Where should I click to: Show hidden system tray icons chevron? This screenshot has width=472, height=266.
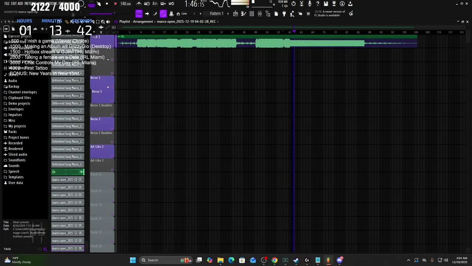[x=408, y=260]
